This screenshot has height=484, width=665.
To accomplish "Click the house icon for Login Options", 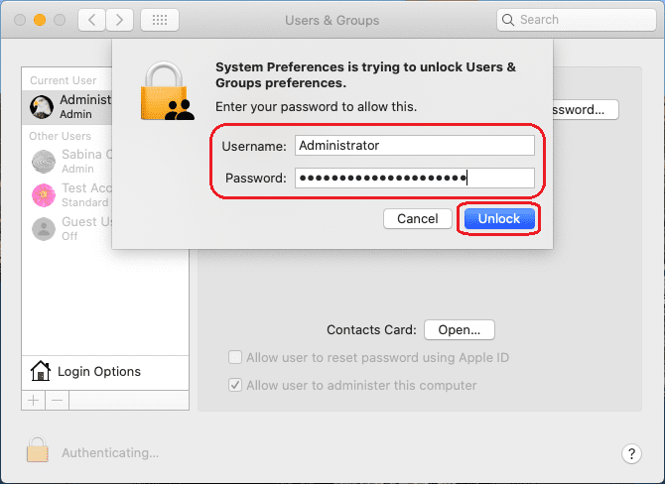I will [x=41, y=372].
